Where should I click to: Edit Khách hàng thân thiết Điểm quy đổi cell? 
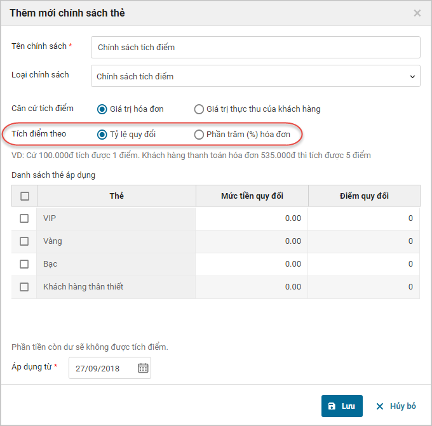[364, 287]
